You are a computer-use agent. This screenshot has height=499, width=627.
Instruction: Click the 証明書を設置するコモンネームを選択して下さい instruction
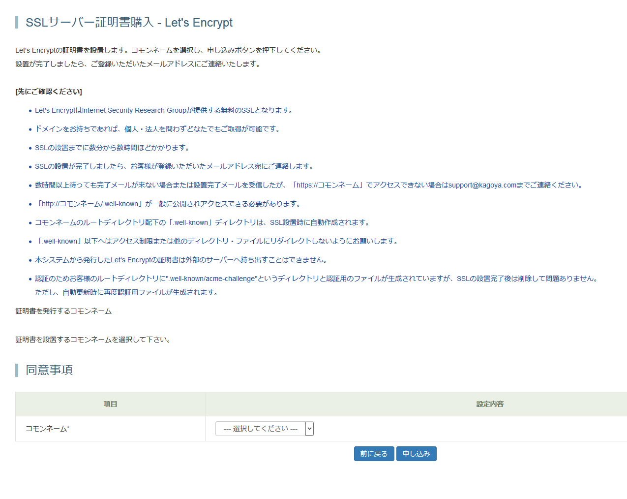click(93, 340)
